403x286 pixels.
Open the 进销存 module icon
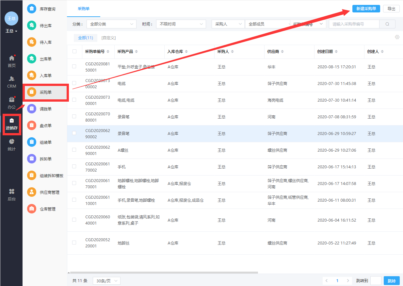click(11, 121)
